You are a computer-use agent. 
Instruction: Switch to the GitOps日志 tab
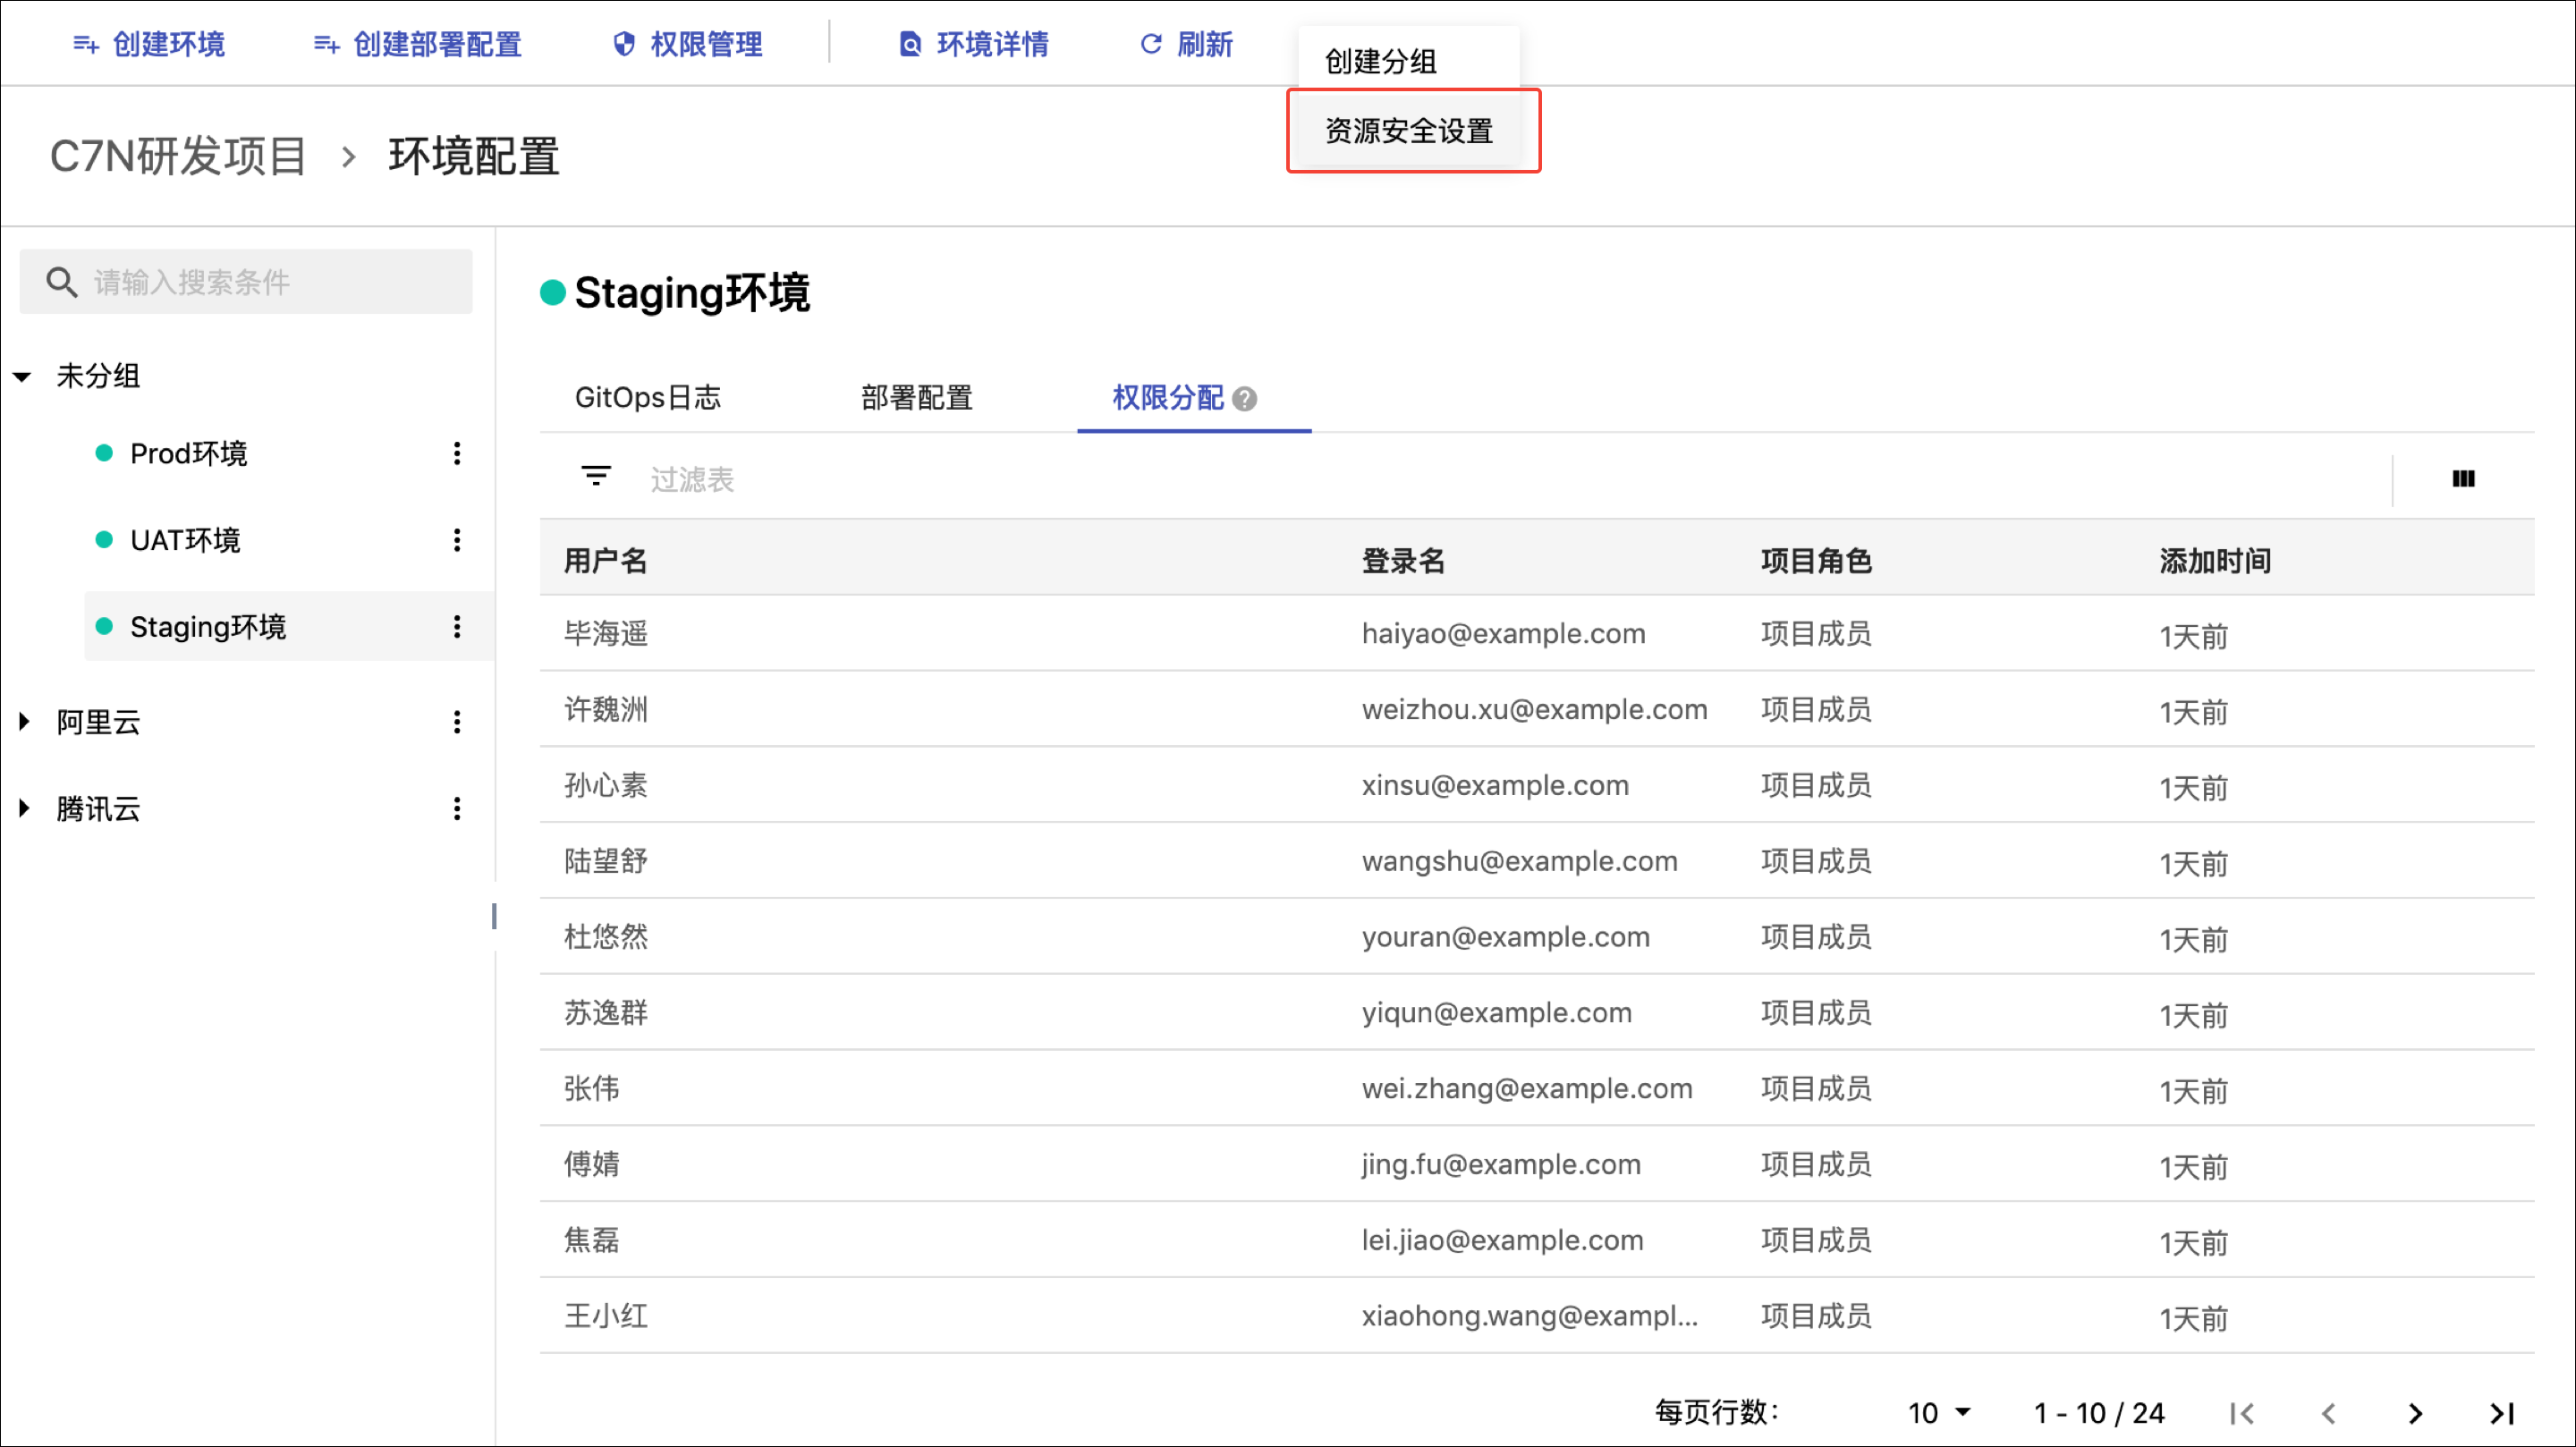click(x=648, y=398)
